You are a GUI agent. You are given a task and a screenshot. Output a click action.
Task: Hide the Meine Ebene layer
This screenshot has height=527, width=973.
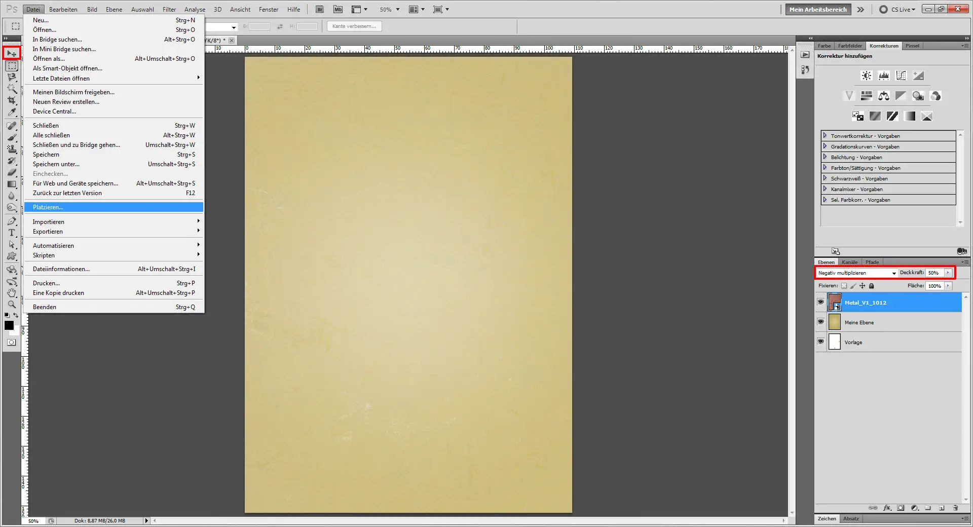point(820,322)
